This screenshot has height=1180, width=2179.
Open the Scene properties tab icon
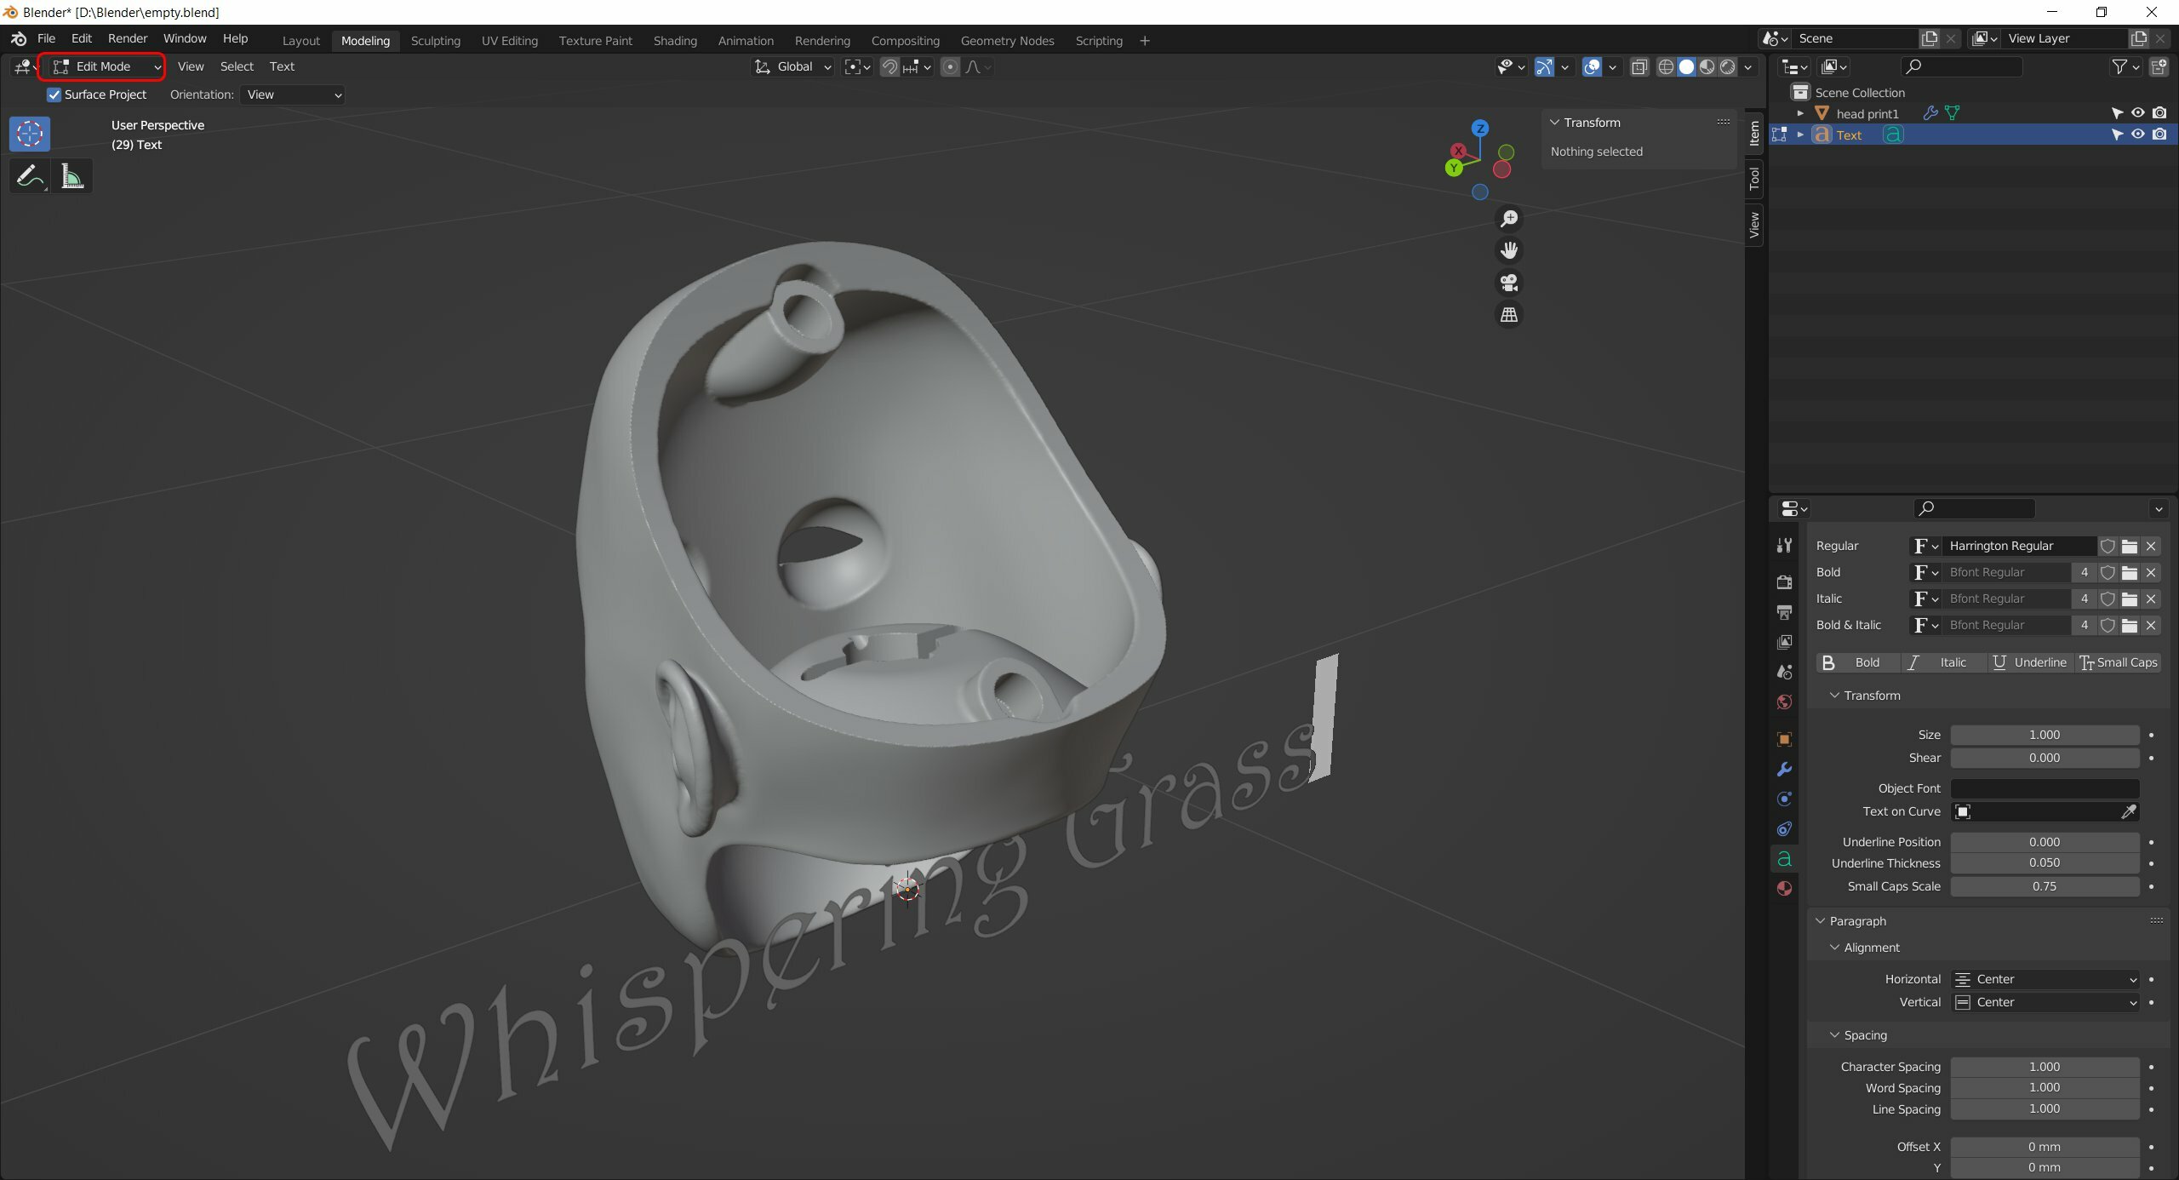click(x=1784, y=672)
